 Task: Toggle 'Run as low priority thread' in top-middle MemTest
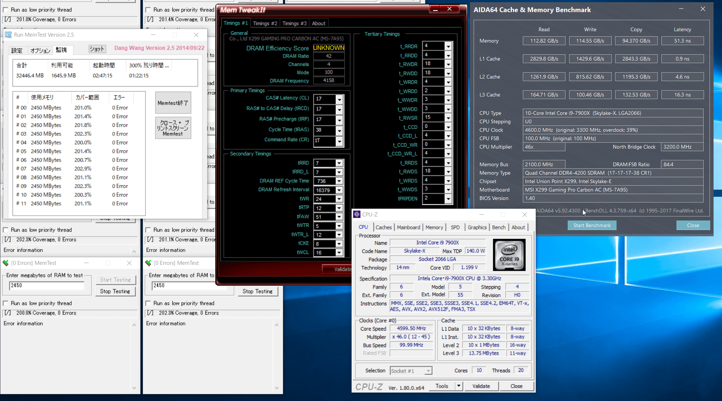(148, 10)
